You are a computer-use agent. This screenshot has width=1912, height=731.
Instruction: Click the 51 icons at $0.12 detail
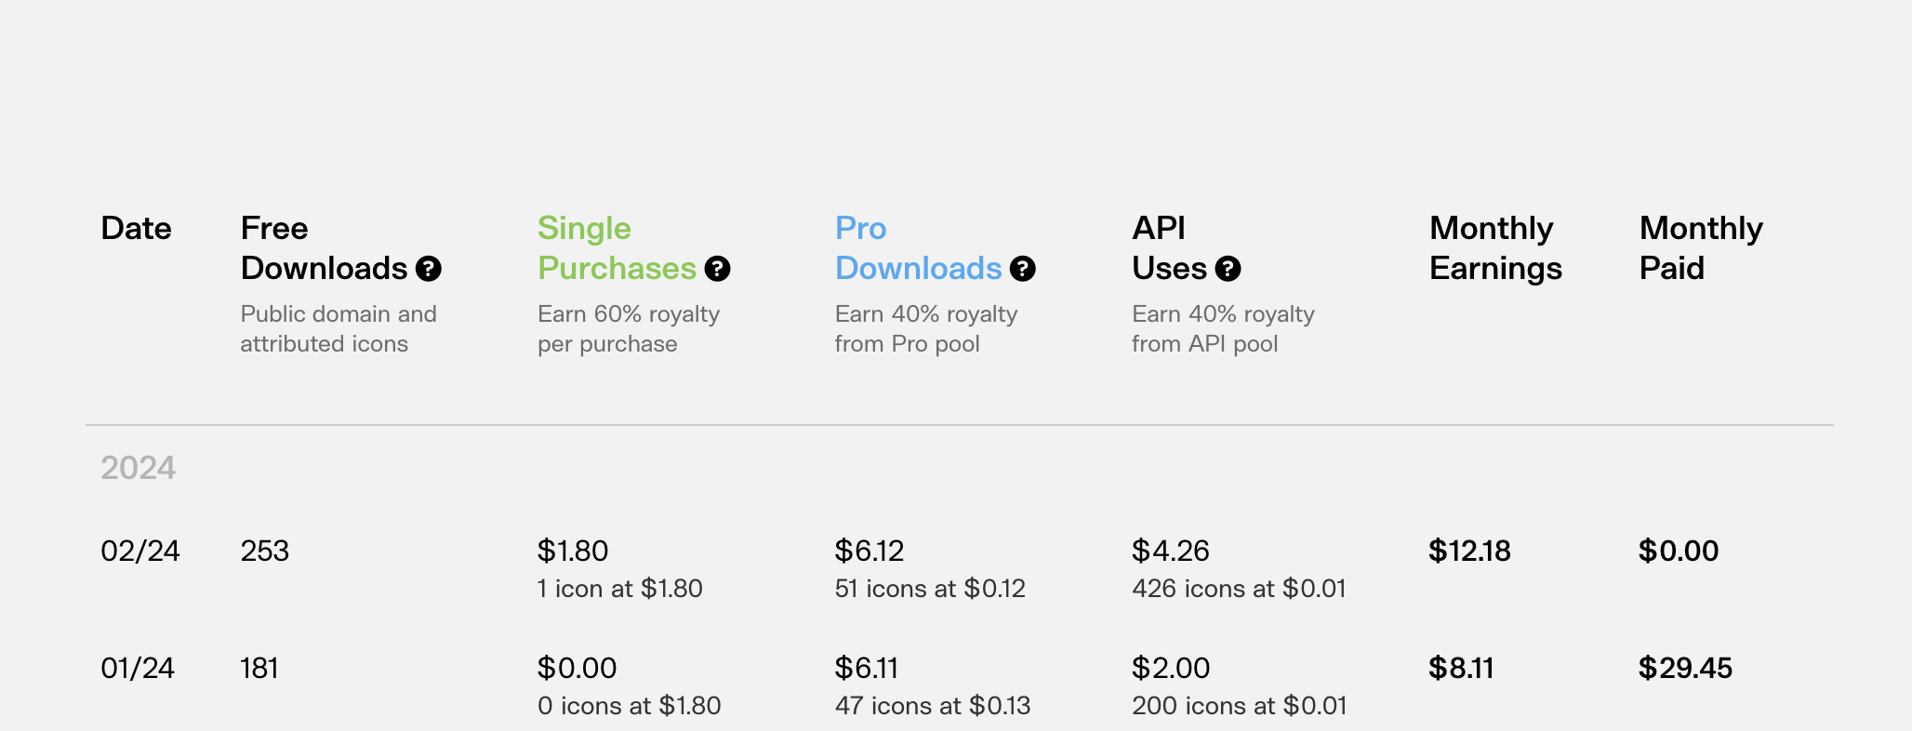[930, 589]
